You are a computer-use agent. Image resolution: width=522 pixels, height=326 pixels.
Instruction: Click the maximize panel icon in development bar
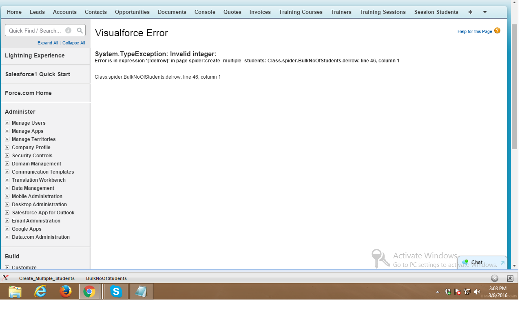(x=510, y=278)
